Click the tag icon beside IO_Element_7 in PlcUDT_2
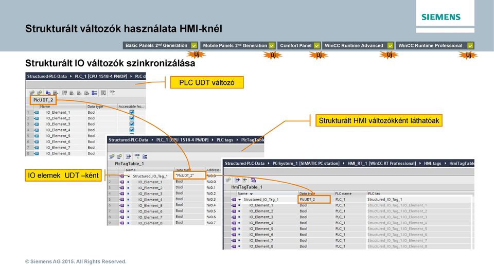 [x=37, y=148]
